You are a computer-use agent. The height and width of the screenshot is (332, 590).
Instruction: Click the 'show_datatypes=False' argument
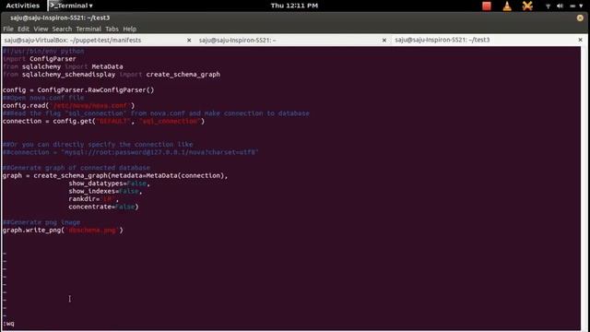tap(109, 184)
